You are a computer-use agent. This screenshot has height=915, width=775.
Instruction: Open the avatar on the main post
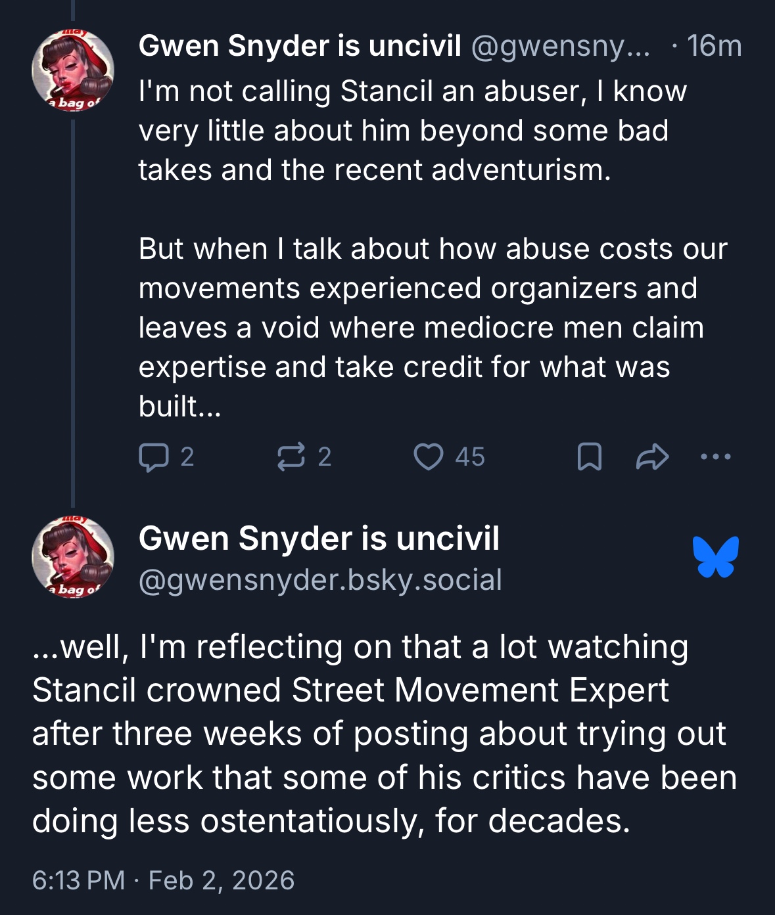73,558
